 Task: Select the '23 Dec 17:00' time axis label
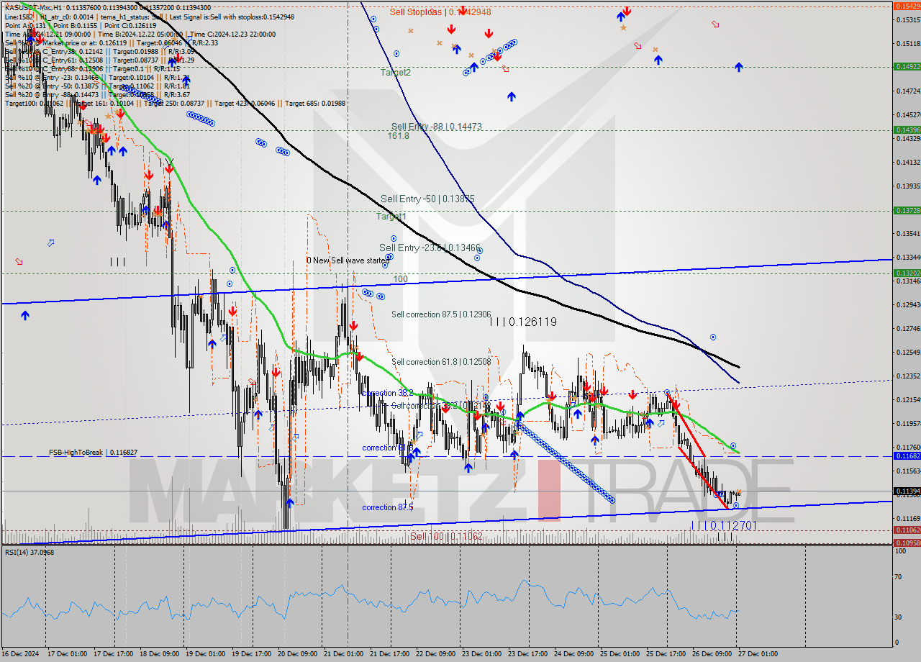point(528,654)
